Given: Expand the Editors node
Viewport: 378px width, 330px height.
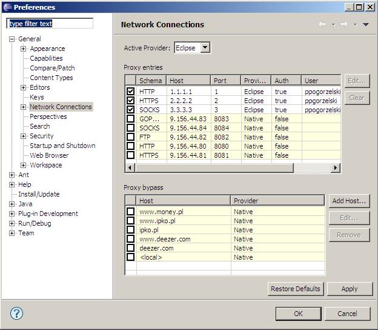Looking at the screenshot, I should tap(23, 87).
